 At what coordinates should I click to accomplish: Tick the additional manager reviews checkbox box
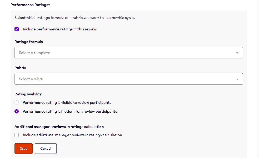(17, 135)
